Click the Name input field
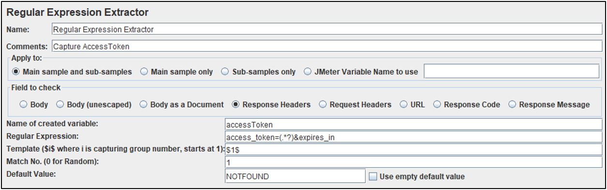 [x=326, y=29]
